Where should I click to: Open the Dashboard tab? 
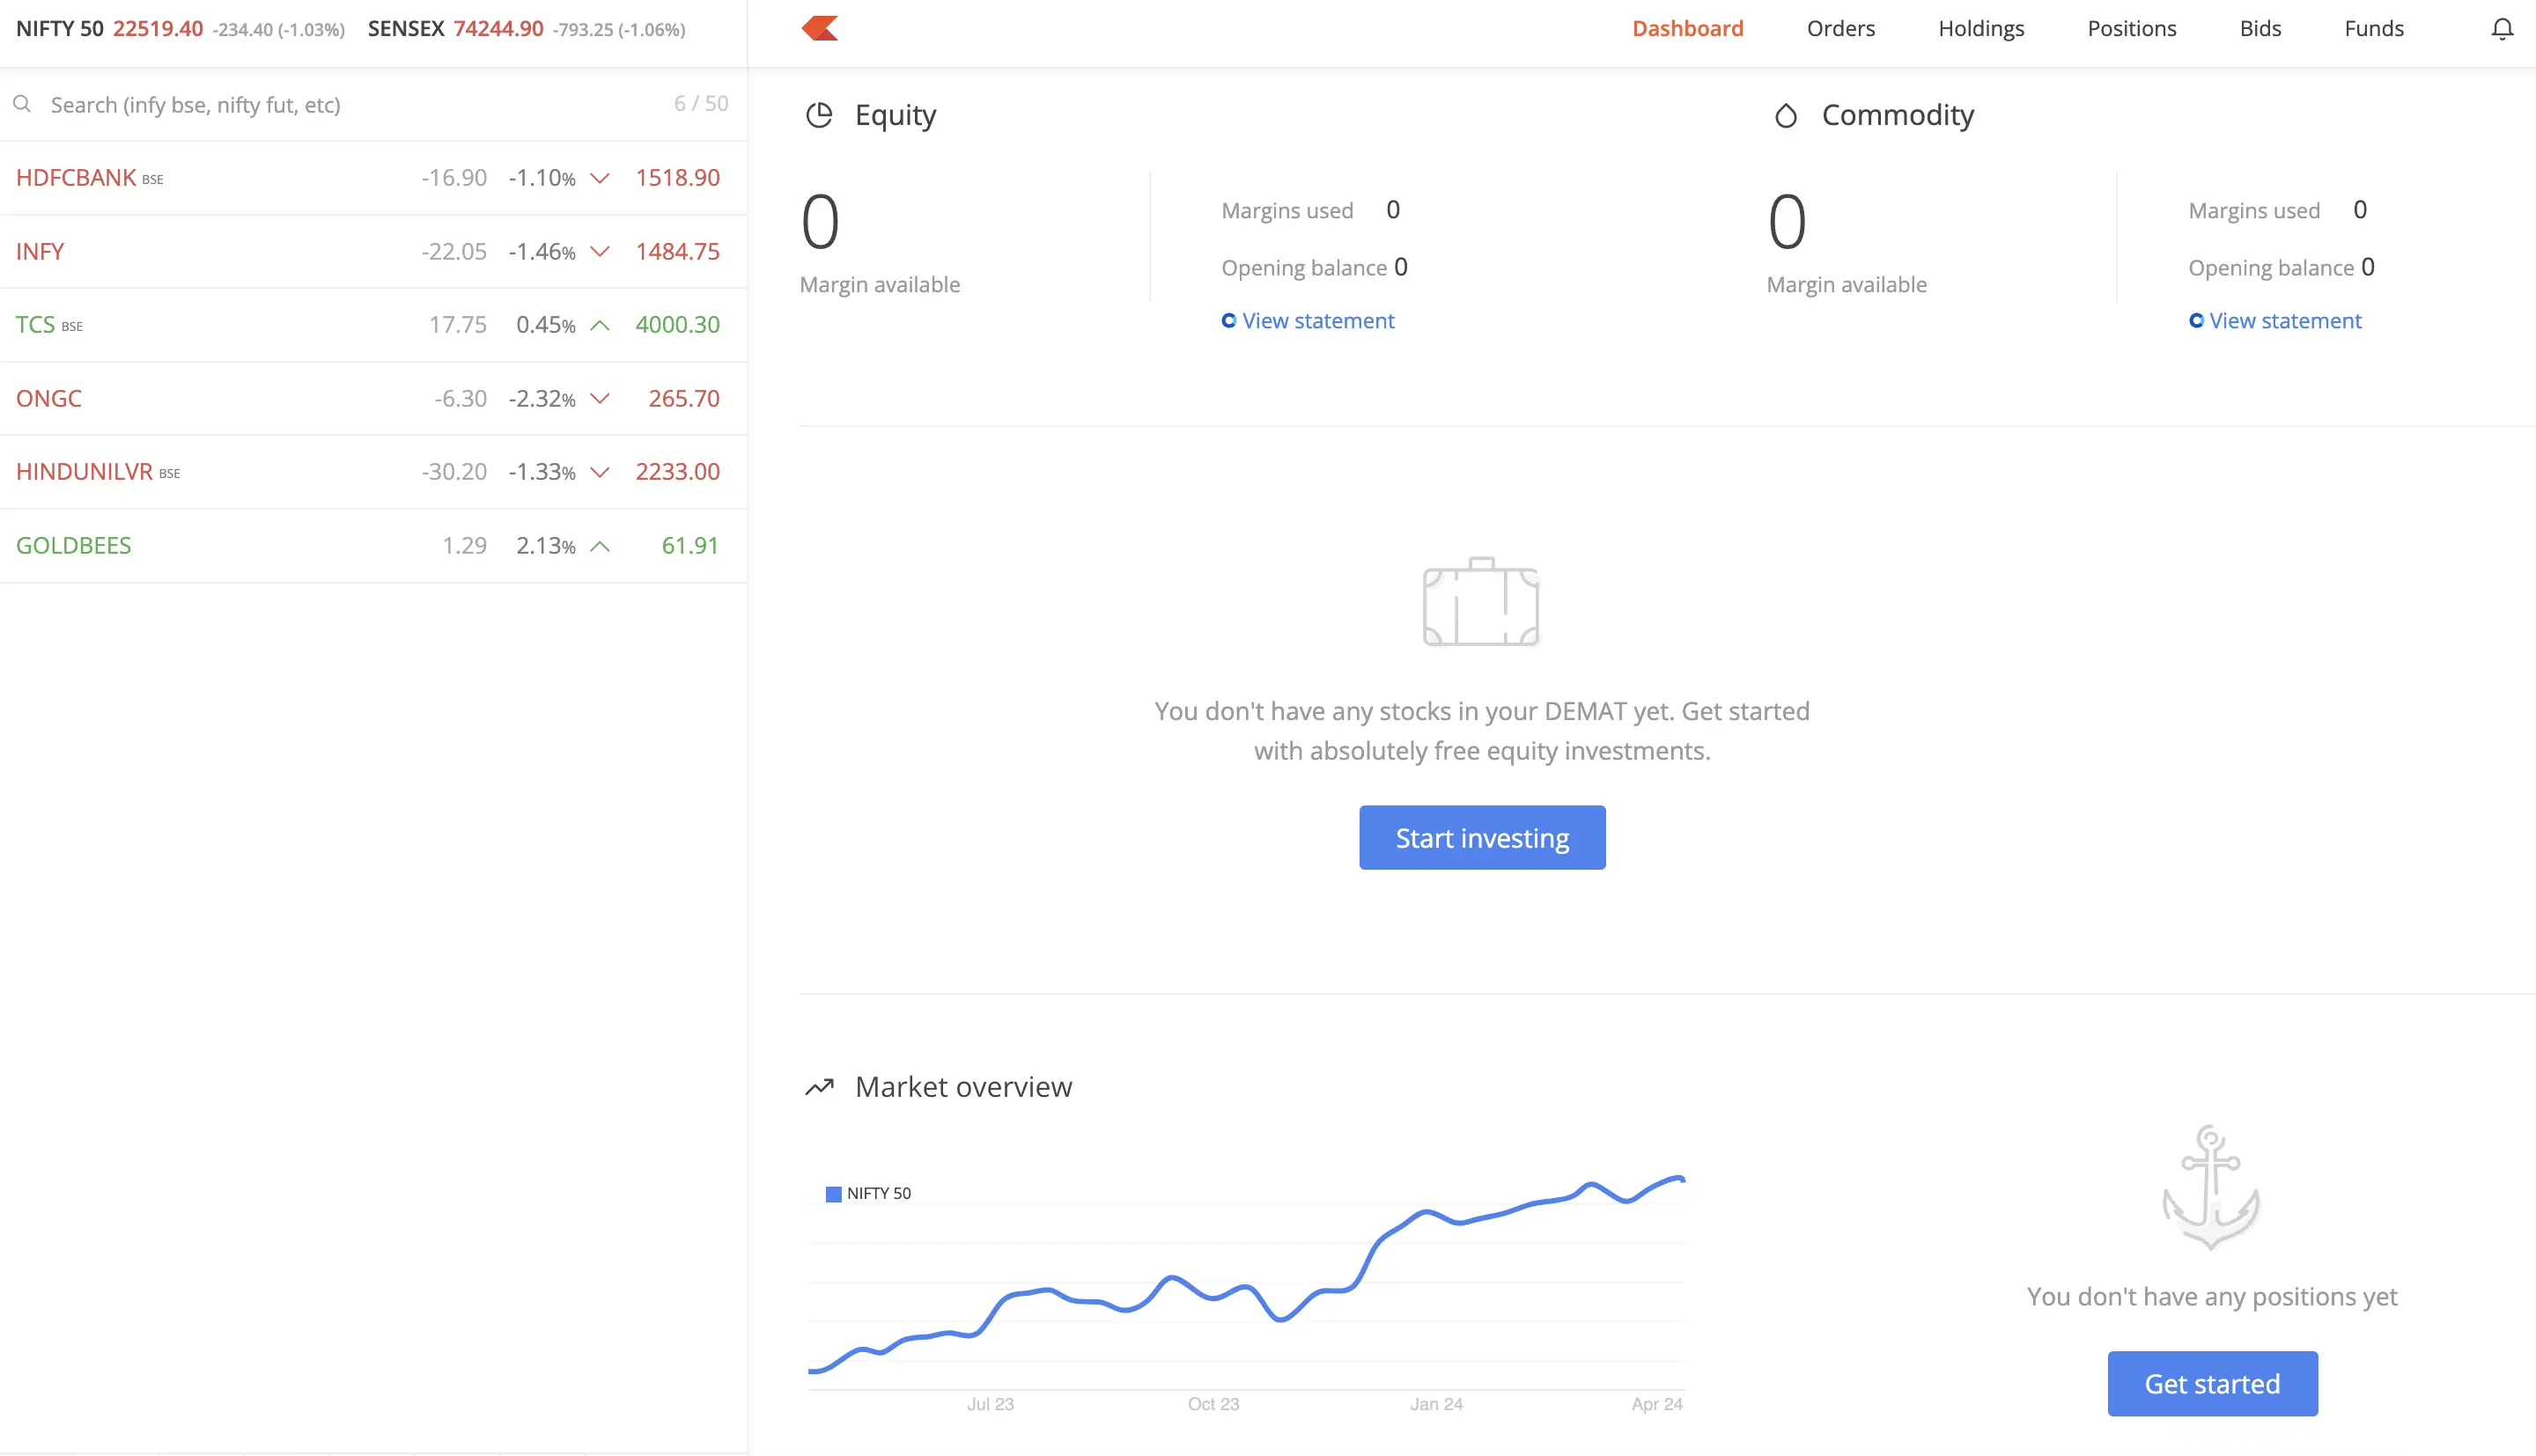click(x=1688, y=28)
